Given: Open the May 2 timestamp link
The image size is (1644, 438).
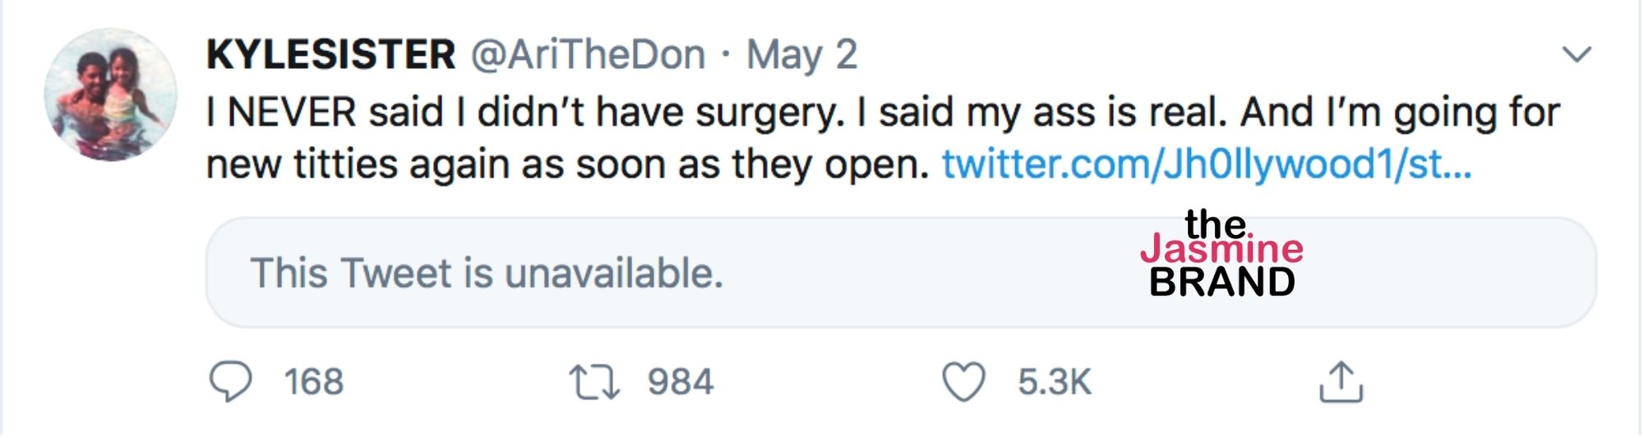Looking at the screenshot, I should [x=801, y=55].
